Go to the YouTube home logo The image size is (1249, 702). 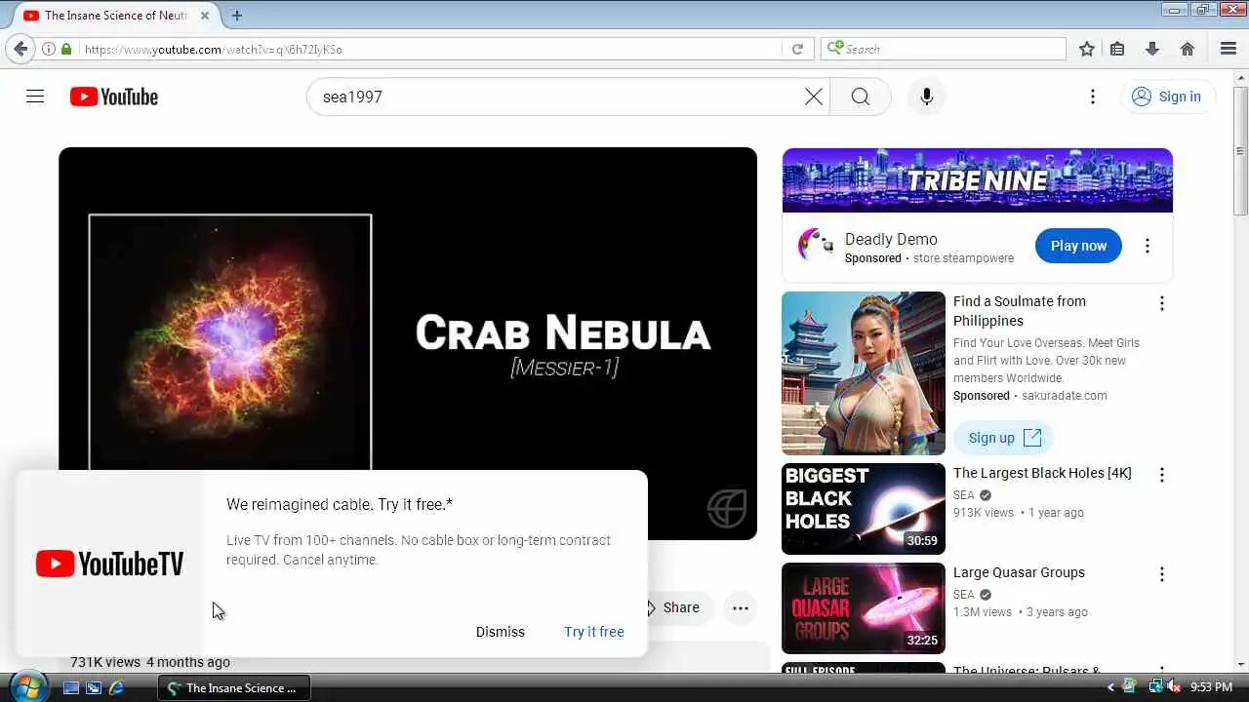tap(114, 97)
